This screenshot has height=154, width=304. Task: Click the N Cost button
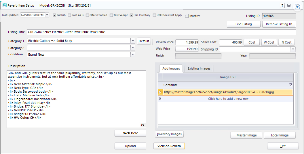286,42
